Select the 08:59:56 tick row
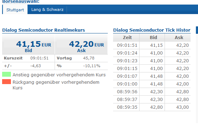 [152, 92]
